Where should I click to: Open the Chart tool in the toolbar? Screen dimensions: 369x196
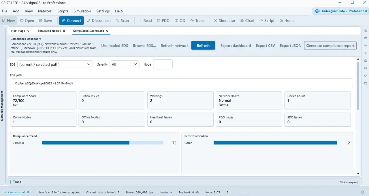coord(247,20)
